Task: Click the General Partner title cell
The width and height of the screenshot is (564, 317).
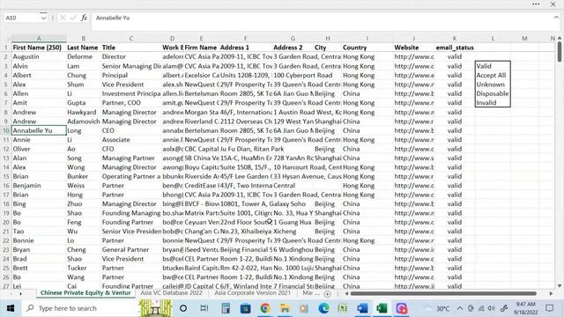Action: tap(131, 250)
